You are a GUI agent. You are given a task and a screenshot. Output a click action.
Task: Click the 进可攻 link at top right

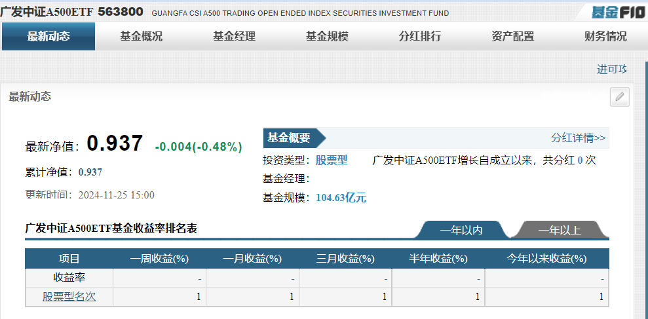612,69
